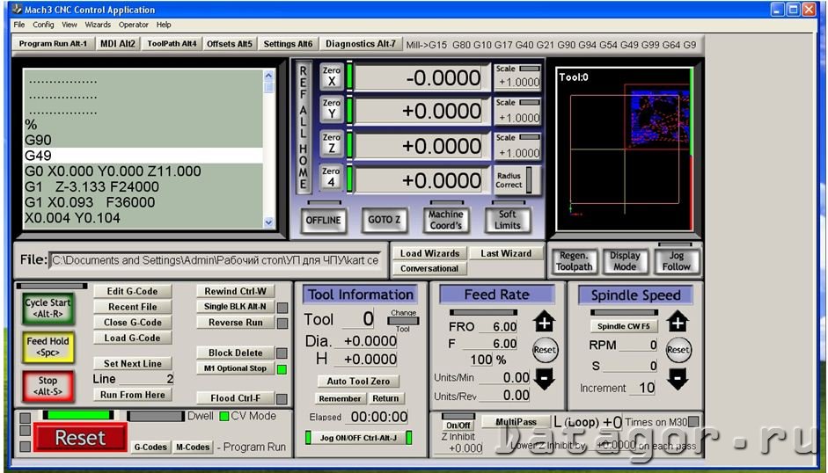Open the Help menu
The height and width of the screenshot is (473, 828).
pyautogui.click(x=164, y=25)
